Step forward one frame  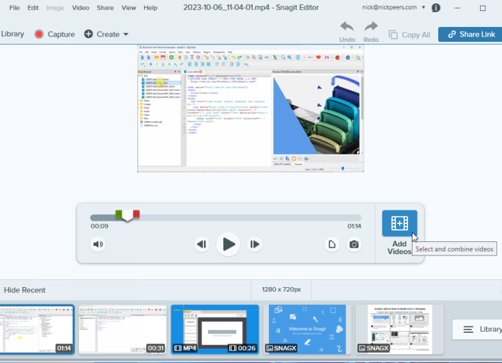pyautogui.click(x=255, y=244)
